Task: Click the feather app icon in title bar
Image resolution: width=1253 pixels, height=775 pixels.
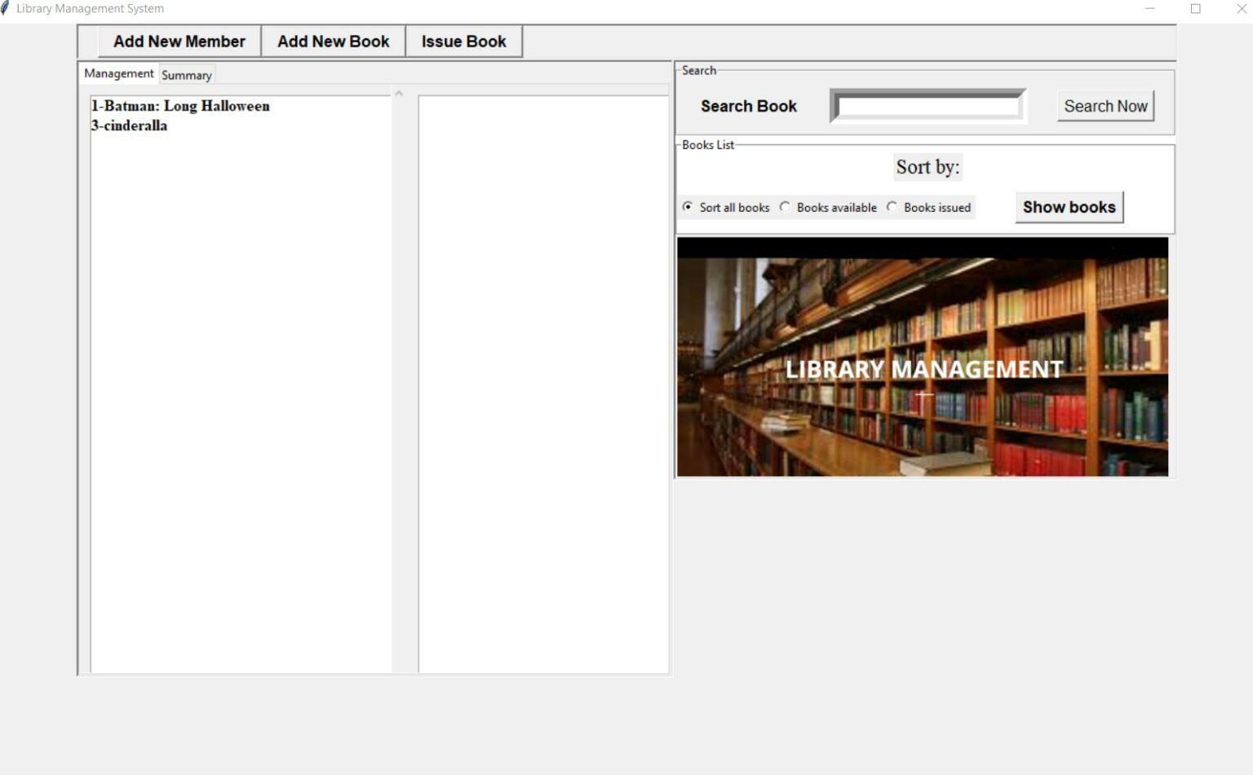Action: (6, 8)
